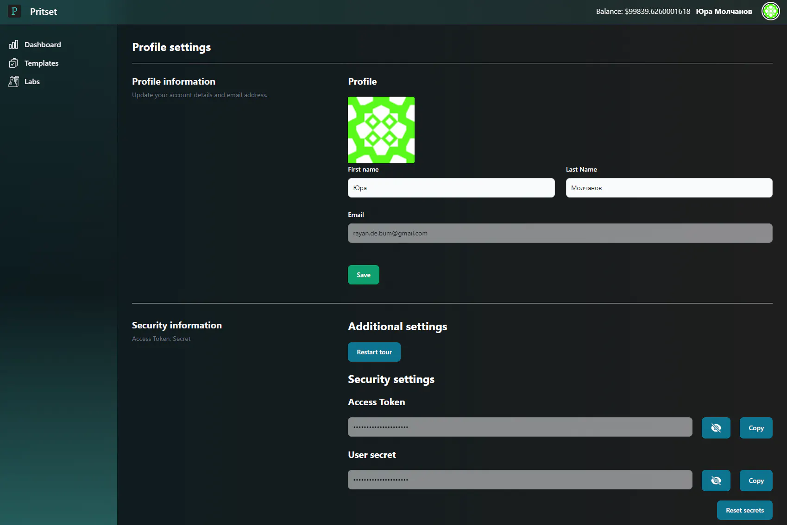Click the 'Access Token, Secret' subtitle
787x525 pixels.
161,339
